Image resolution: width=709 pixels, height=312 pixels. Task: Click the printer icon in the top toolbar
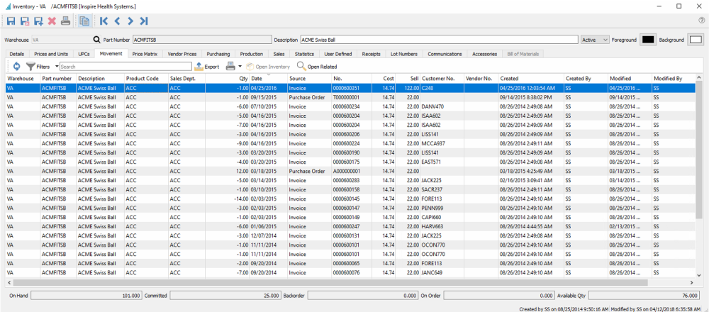65,21
